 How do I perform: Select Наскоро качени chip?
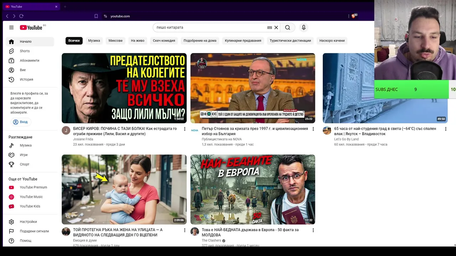pos(332,41)
